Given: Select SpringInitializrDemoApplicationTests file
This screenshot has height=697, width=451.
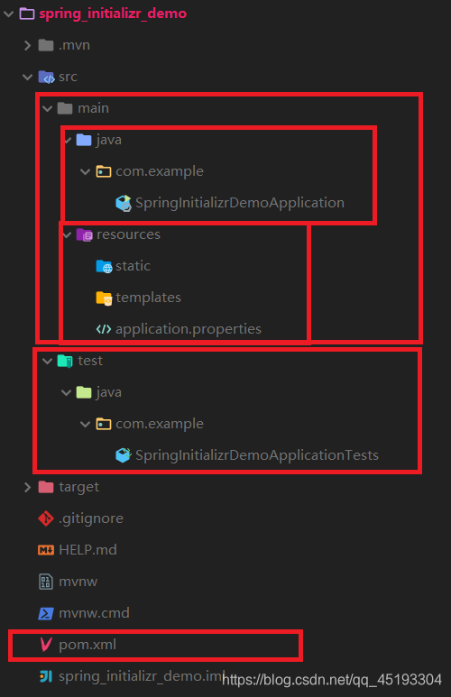Looking at the screenshot, I should pyautogui.click(x=247, y=455).
